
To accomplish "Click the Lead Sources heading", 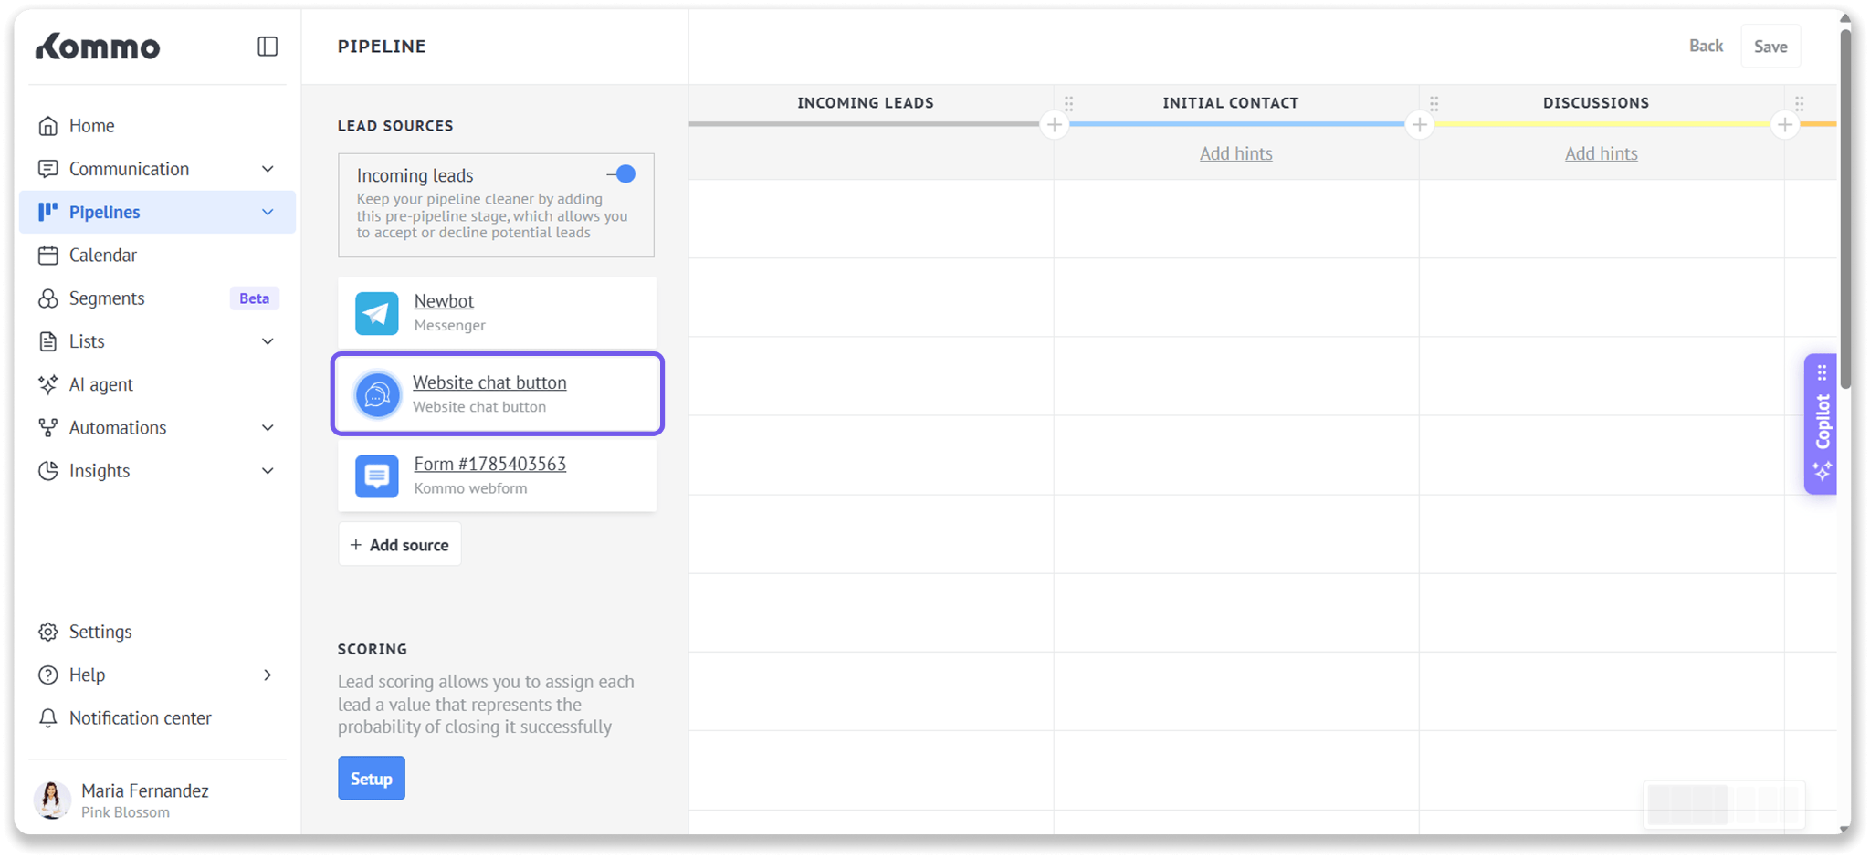I will coord(395,126).
